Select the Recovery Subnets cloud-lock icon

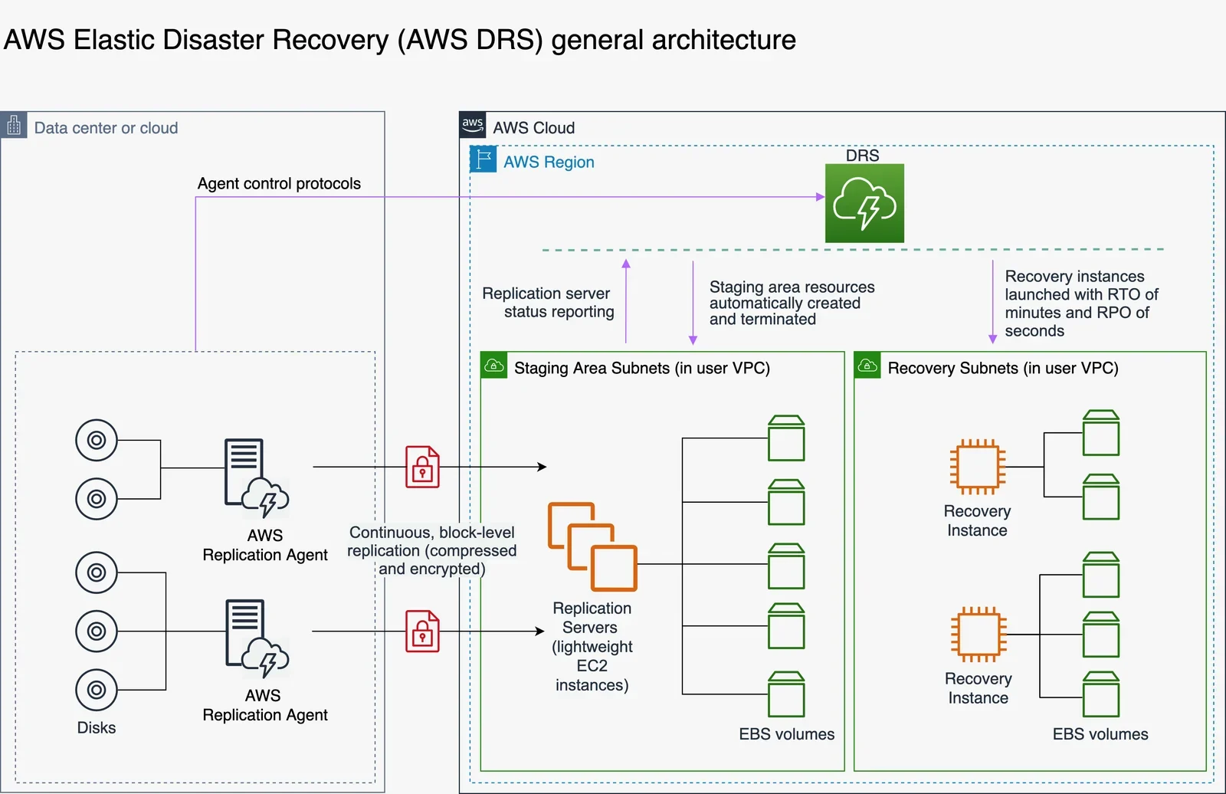(867, 366)
